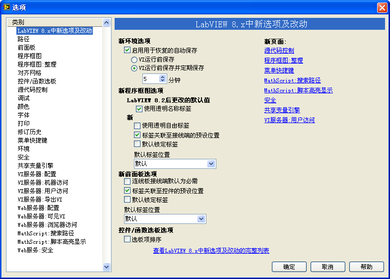Select Web服务:安全 category
This screenshot has width=390, height=279.
point(36,250)
